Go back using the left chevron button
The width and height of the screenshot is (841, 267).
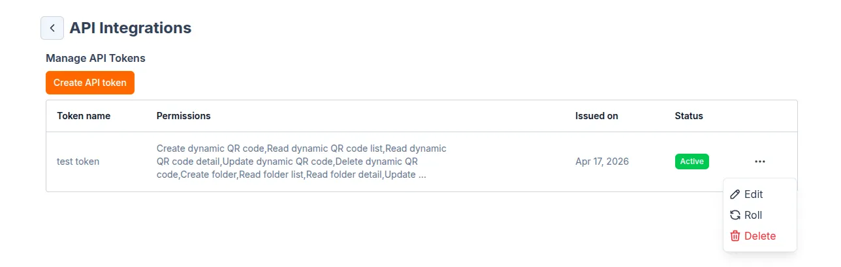(x=52, y=28)
